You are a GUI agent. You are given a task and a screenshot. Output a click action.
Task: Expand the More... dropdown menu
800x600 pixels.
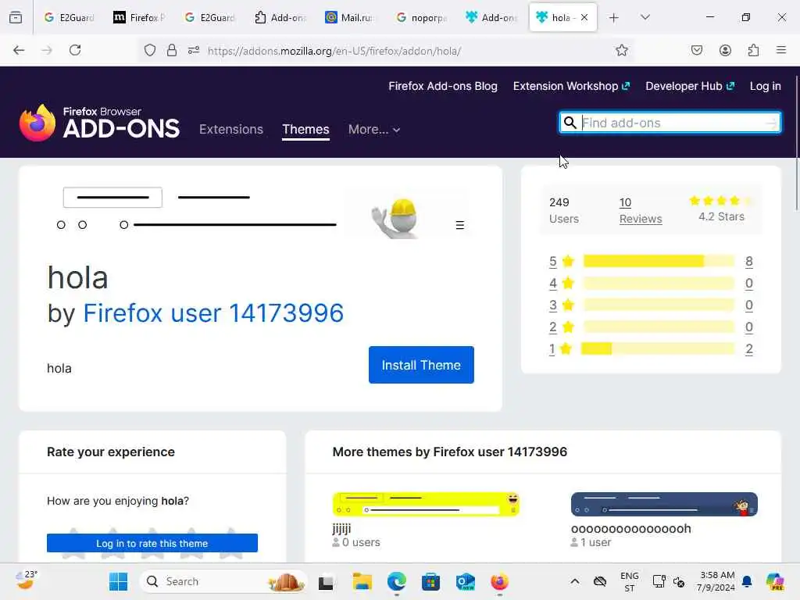coord(374,129)
